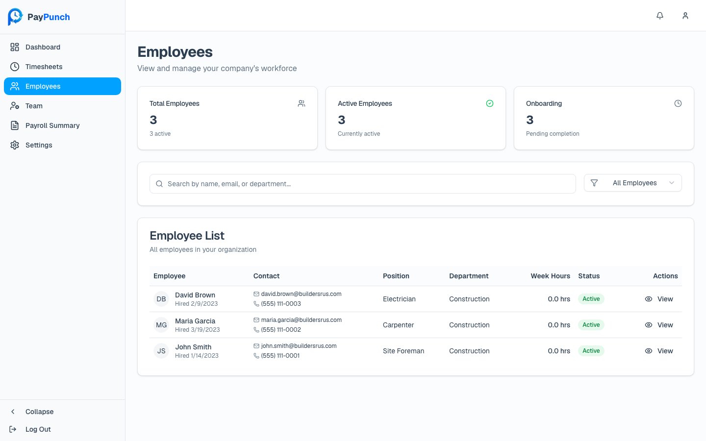706x441 pixels.
Task: Click the clock icon on Onboarding card
Action: (678, 103)
